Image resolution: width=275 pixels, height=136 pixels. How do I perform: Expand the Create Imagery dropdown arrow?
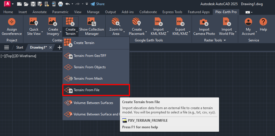(61, 33)
